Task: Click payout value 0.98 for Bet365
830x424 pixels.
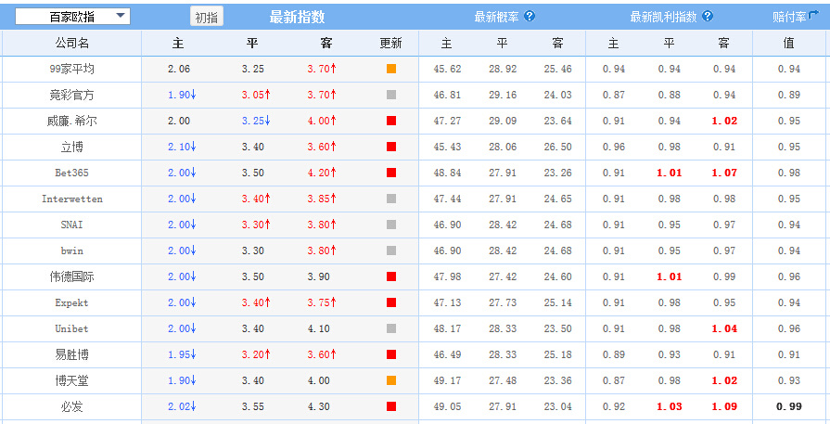Action: pos(789,173)
